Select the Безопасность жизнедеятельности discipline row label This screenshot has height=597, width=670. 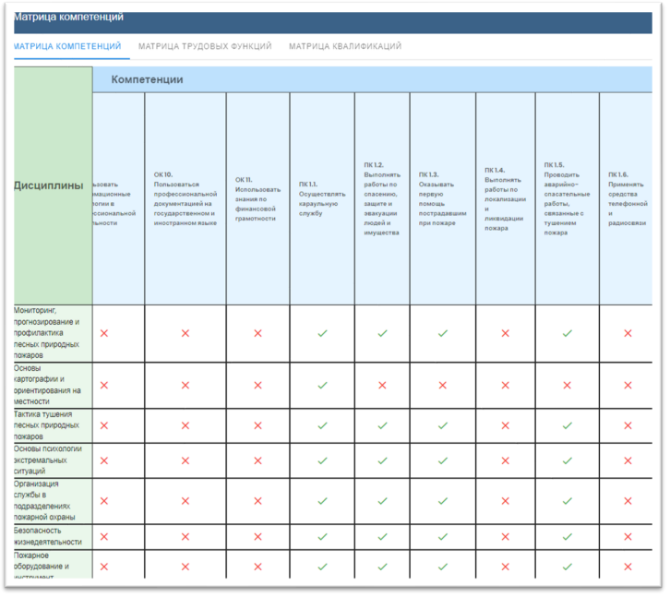(x=53, y=537)
